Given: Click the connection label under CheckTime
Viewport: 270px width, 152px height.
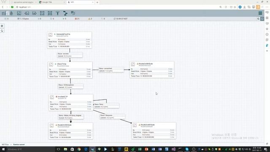Looking at the screenshot, I should click(x=70, y=86).
